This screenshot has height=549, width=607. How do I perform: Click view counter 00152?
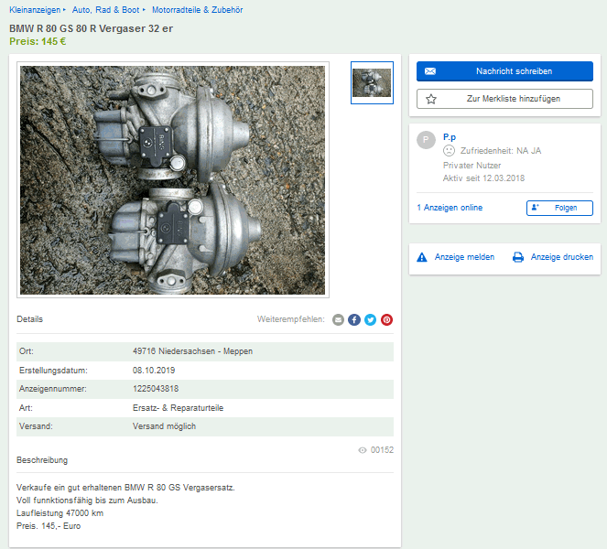[382, 450]
